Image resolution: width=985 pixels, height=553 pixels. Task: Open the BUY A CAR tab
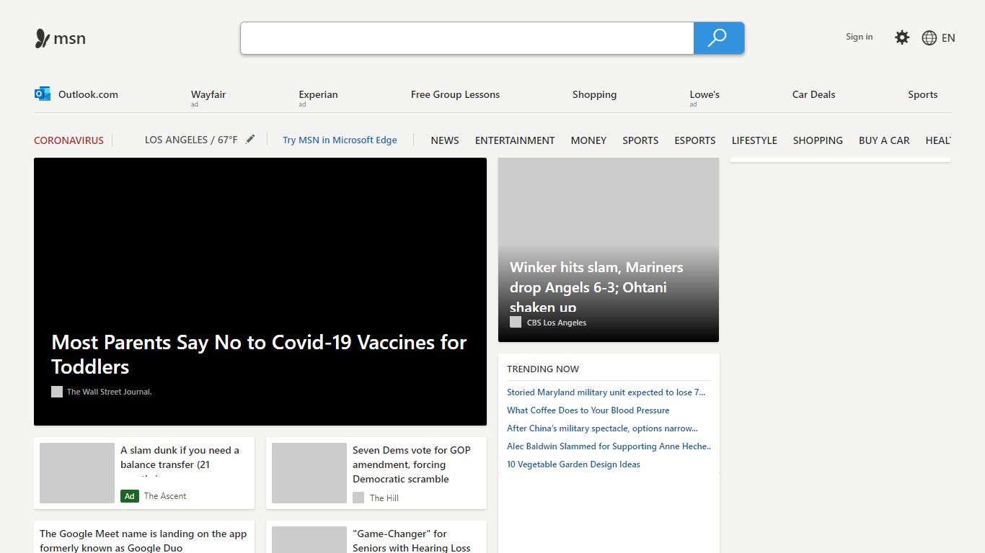(x=884, y=140)
